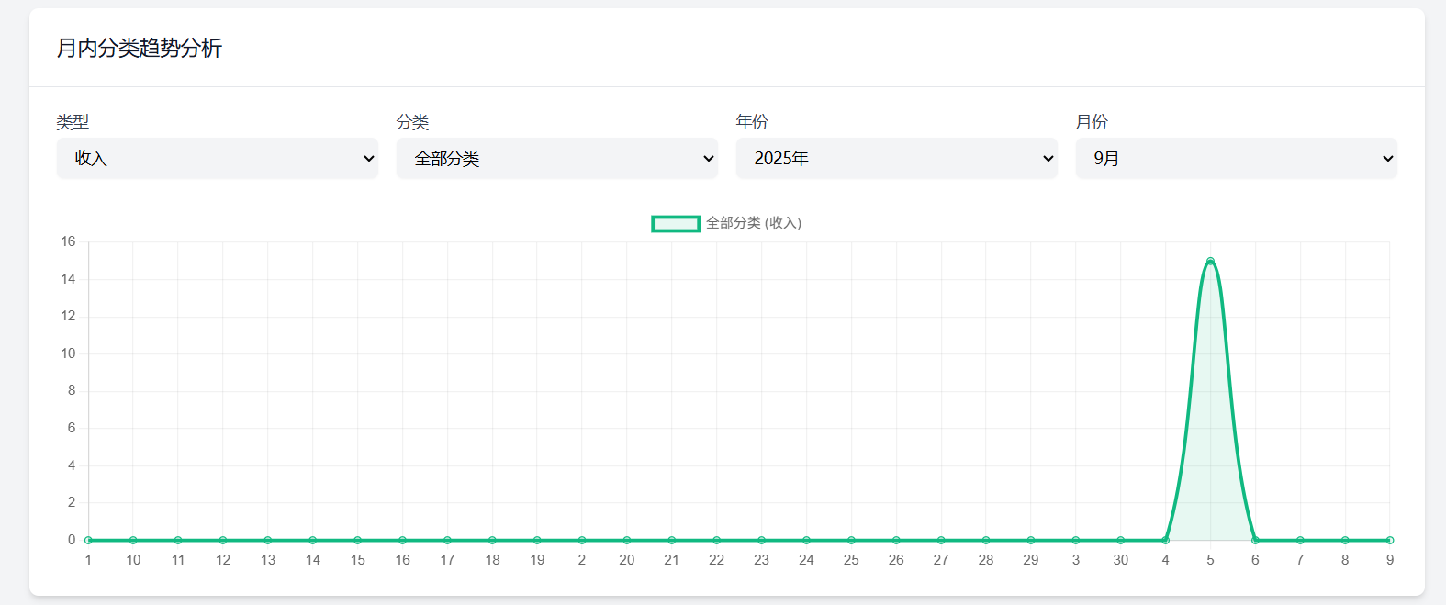Click the green legend color box
The width and height of the screenshot is (1446, 605).
[x=676, y=223]
